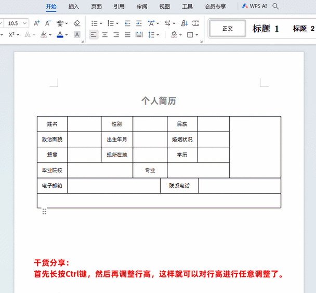Justify the paragraph text

click(x=127, y=35)
